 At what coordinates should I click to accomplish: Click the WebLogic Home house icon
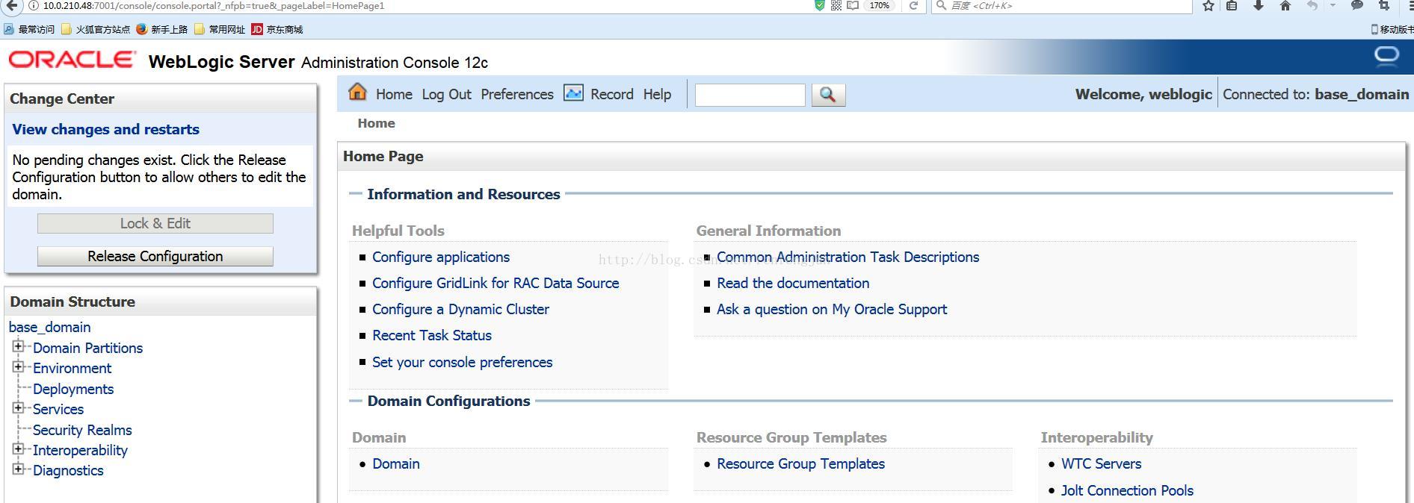click(x=357, y=92)
